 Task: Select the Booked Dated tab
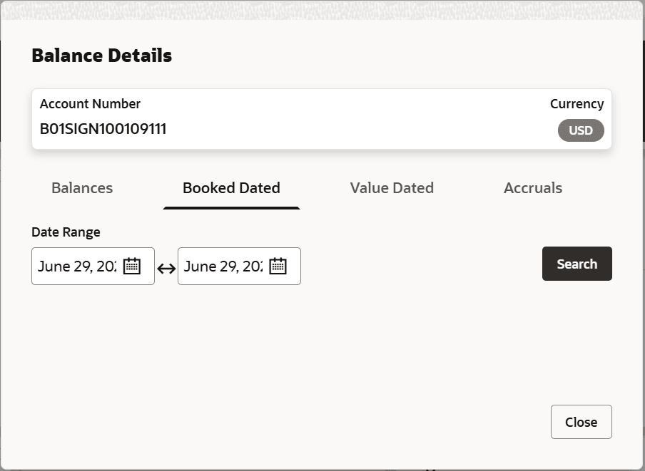pos(231,188)
